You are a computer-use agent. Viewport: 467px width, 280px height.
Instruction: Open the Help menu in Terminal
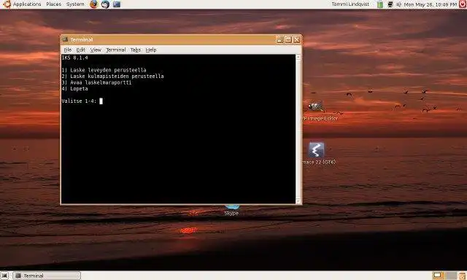pos(151,50)
